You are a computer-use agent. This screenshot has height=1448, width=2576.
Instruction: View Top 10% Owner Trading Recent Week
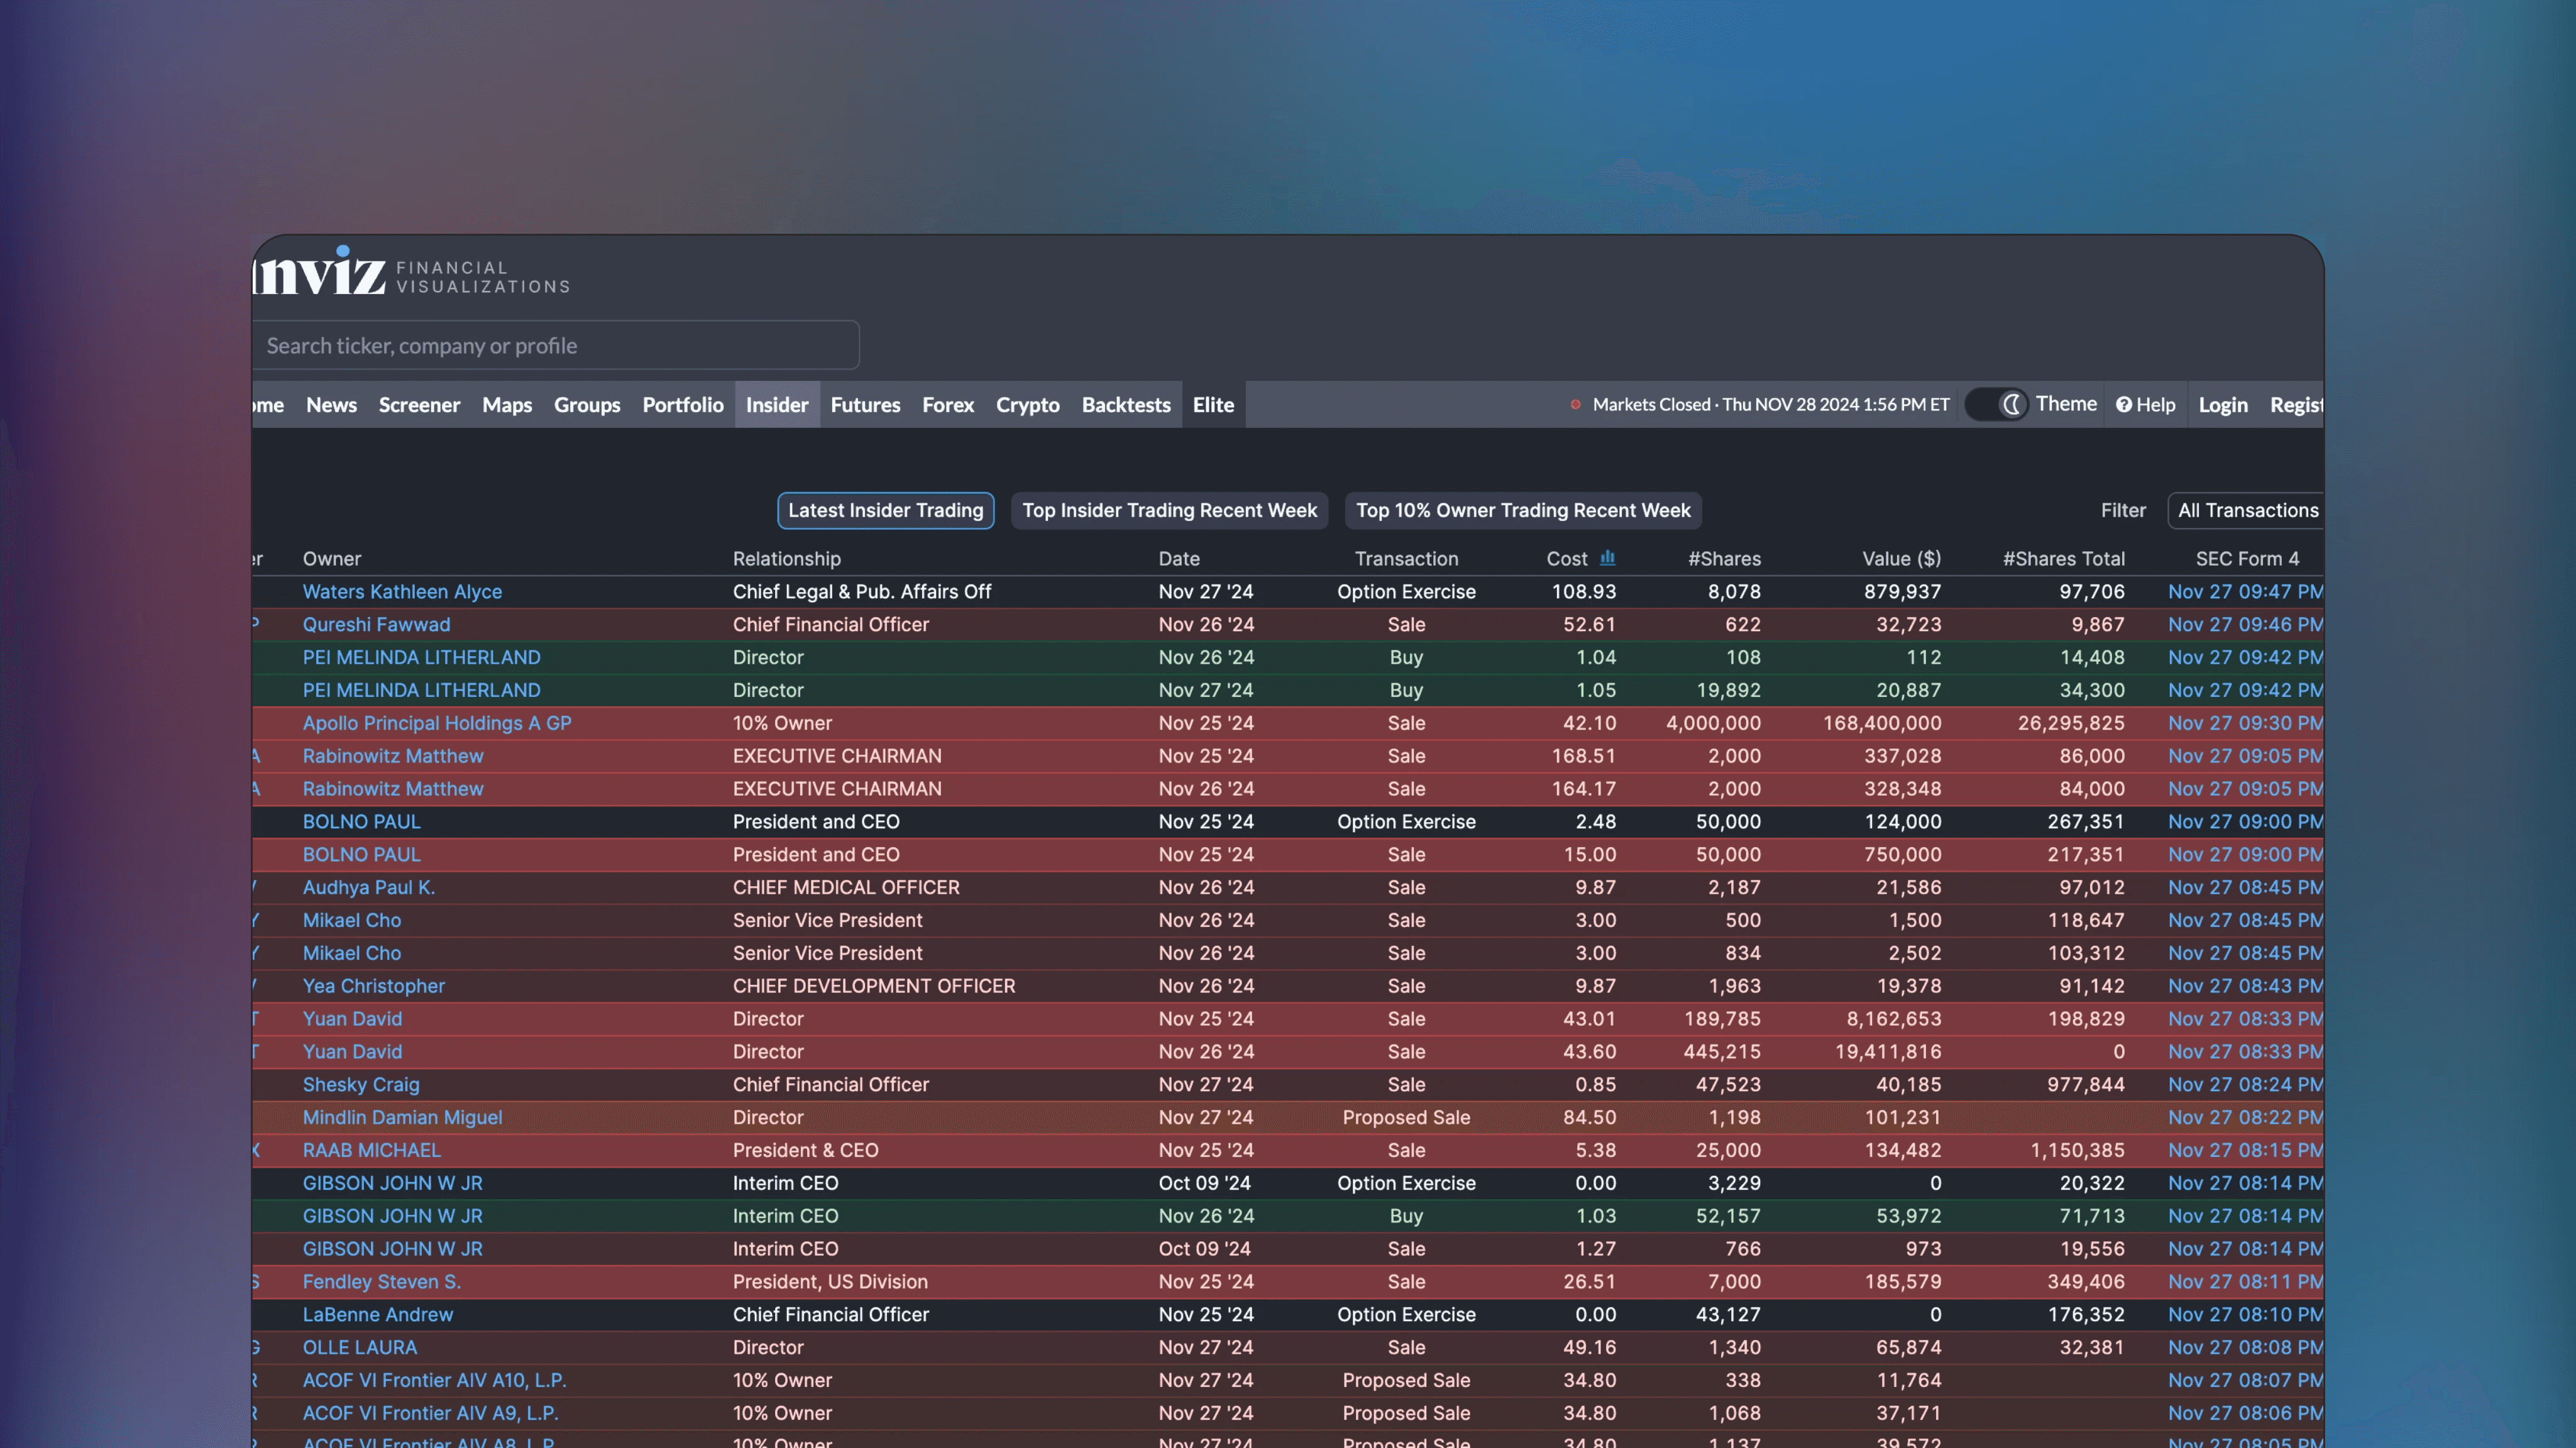click(1522, 510)
